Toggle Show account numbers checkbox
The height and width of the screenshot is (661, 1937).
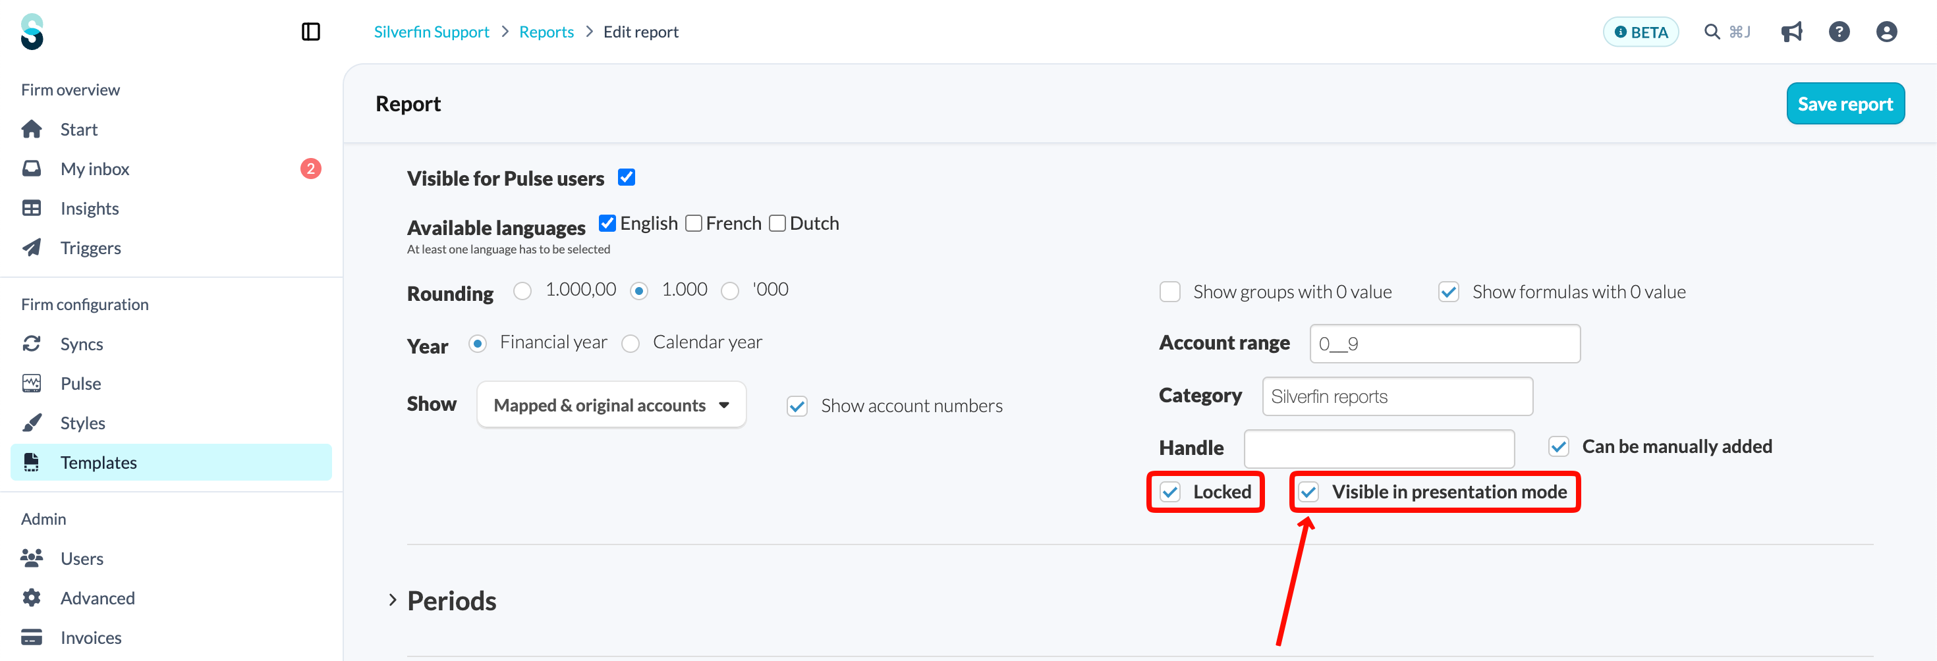[797, 406]
